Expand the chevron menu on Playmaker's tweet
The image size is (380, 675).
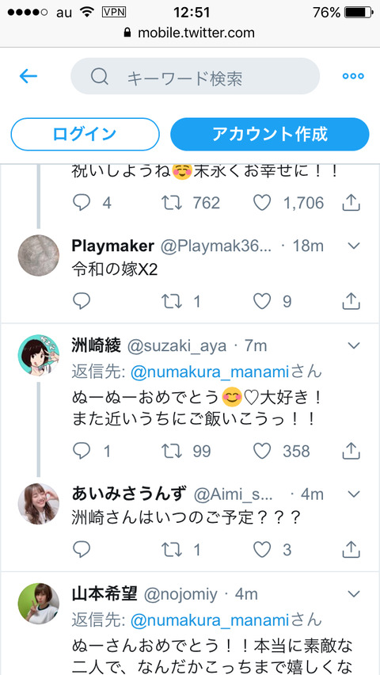pos(353,246)
